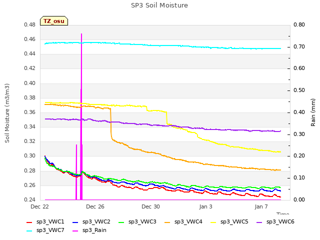Click the red sp3_VWC1 legend swatch
The width and height of the screenshot is (320, 240).
click(x=29, y=222)
